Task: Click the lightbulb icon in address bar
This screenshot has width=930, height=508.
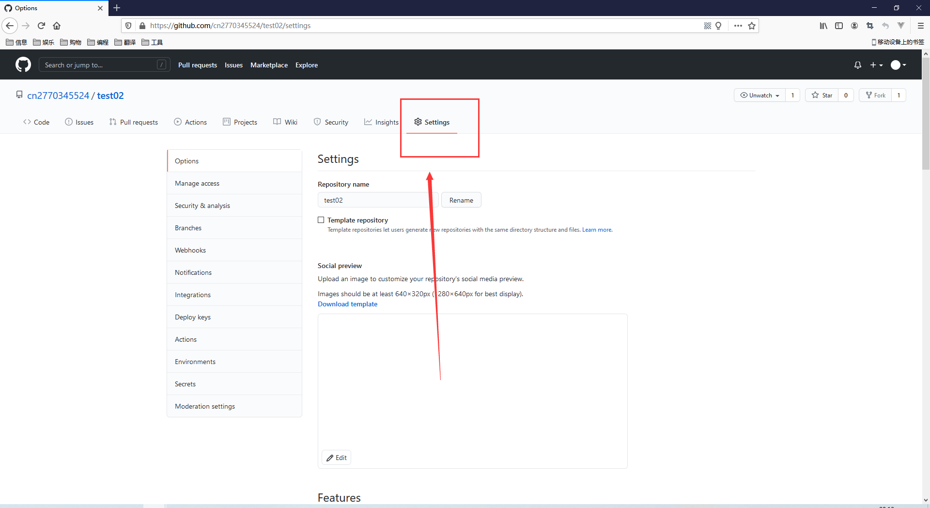Action: pyautogui.click(x=718, y=26)
